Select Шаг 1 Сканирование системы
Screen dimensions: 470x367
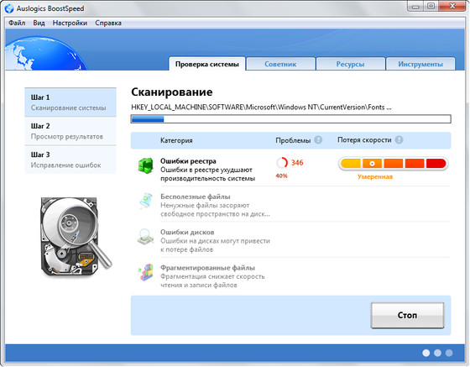tap(70, 102)
